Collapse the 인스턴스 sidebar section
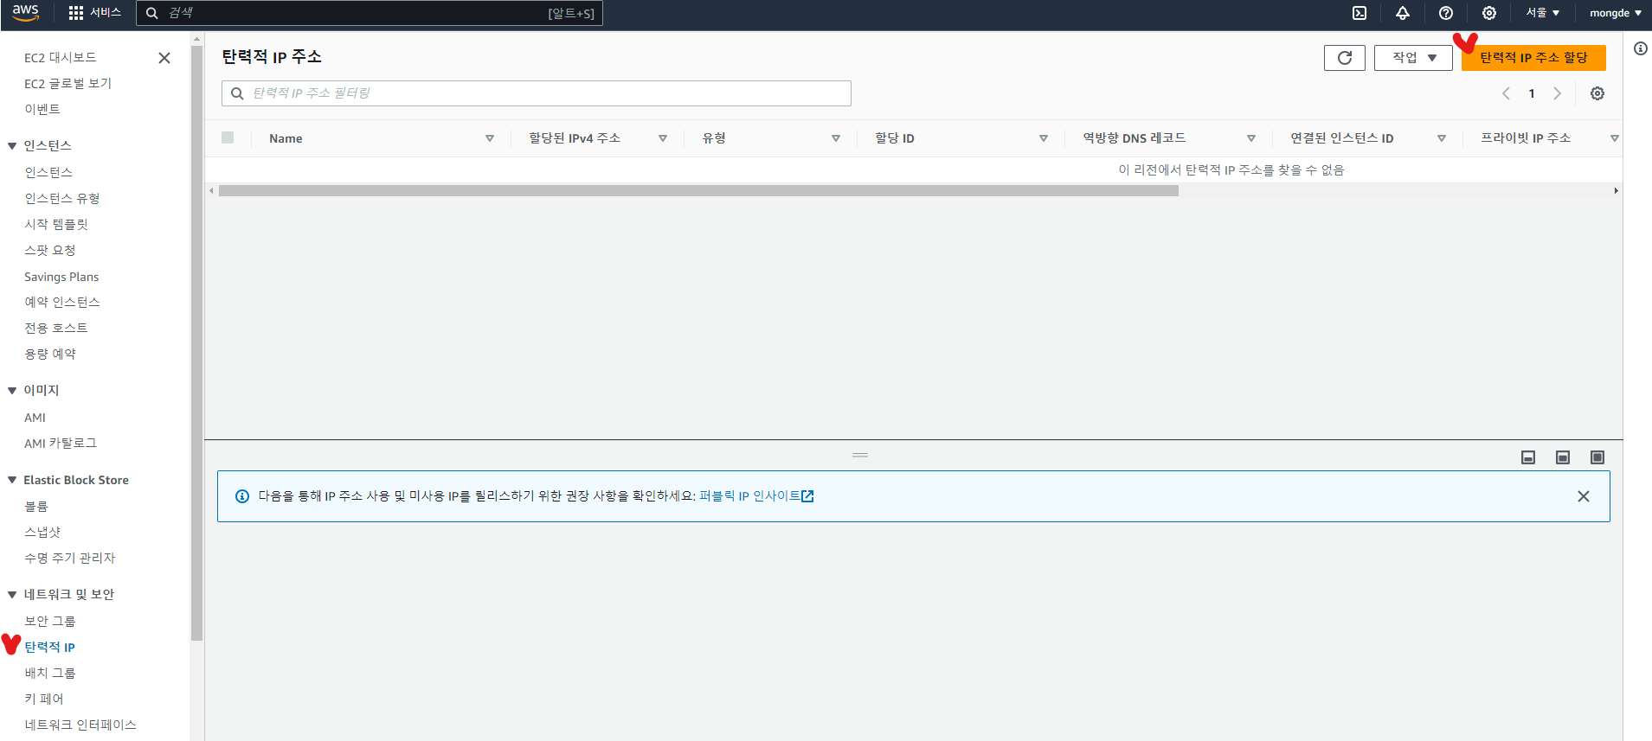The image size is (1652, 741). coord(12,146)
